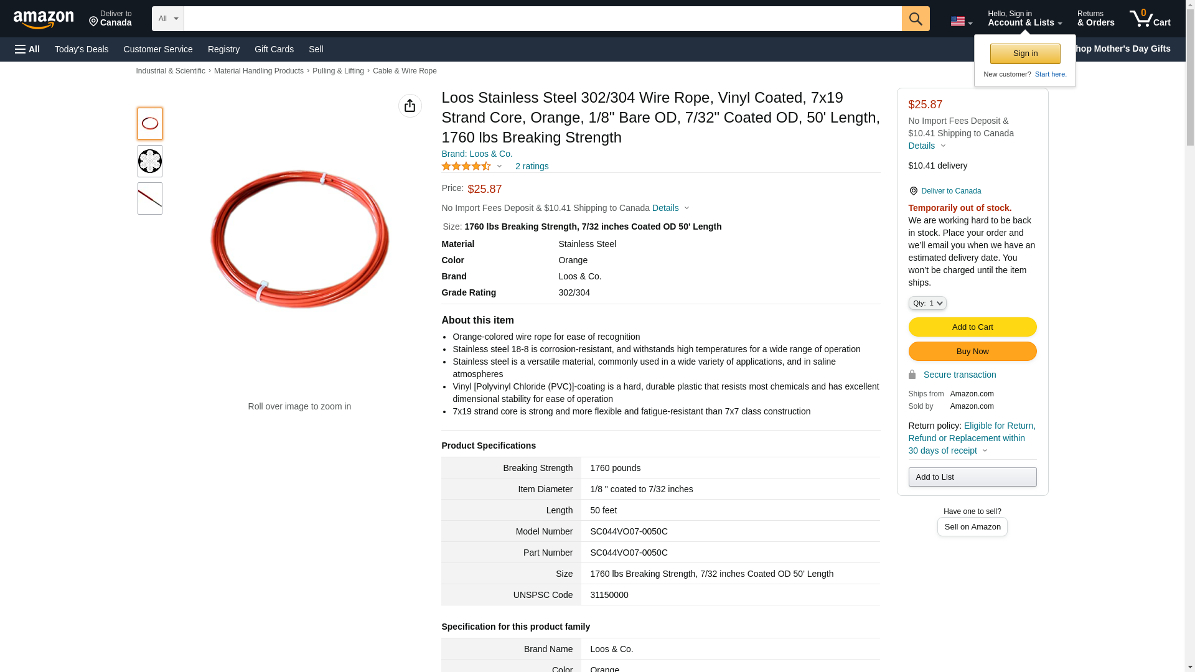Viewport: 1195px width, 672px height.
Task: Select the single wire strand thumbnail
Action: click(x=149, y=198)
